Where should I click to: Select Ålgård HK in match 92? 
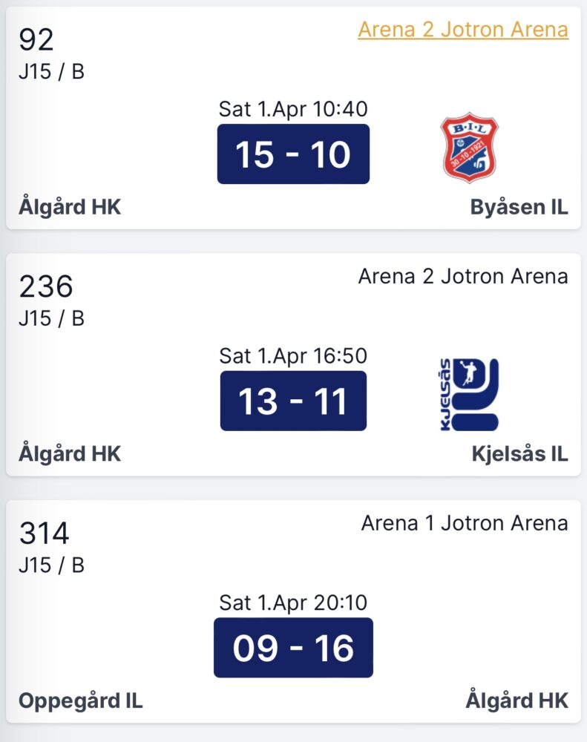click(70, 207)
